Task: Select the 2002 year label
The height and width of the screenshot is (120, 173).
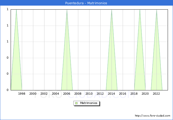Action: (x=44, y=94)
